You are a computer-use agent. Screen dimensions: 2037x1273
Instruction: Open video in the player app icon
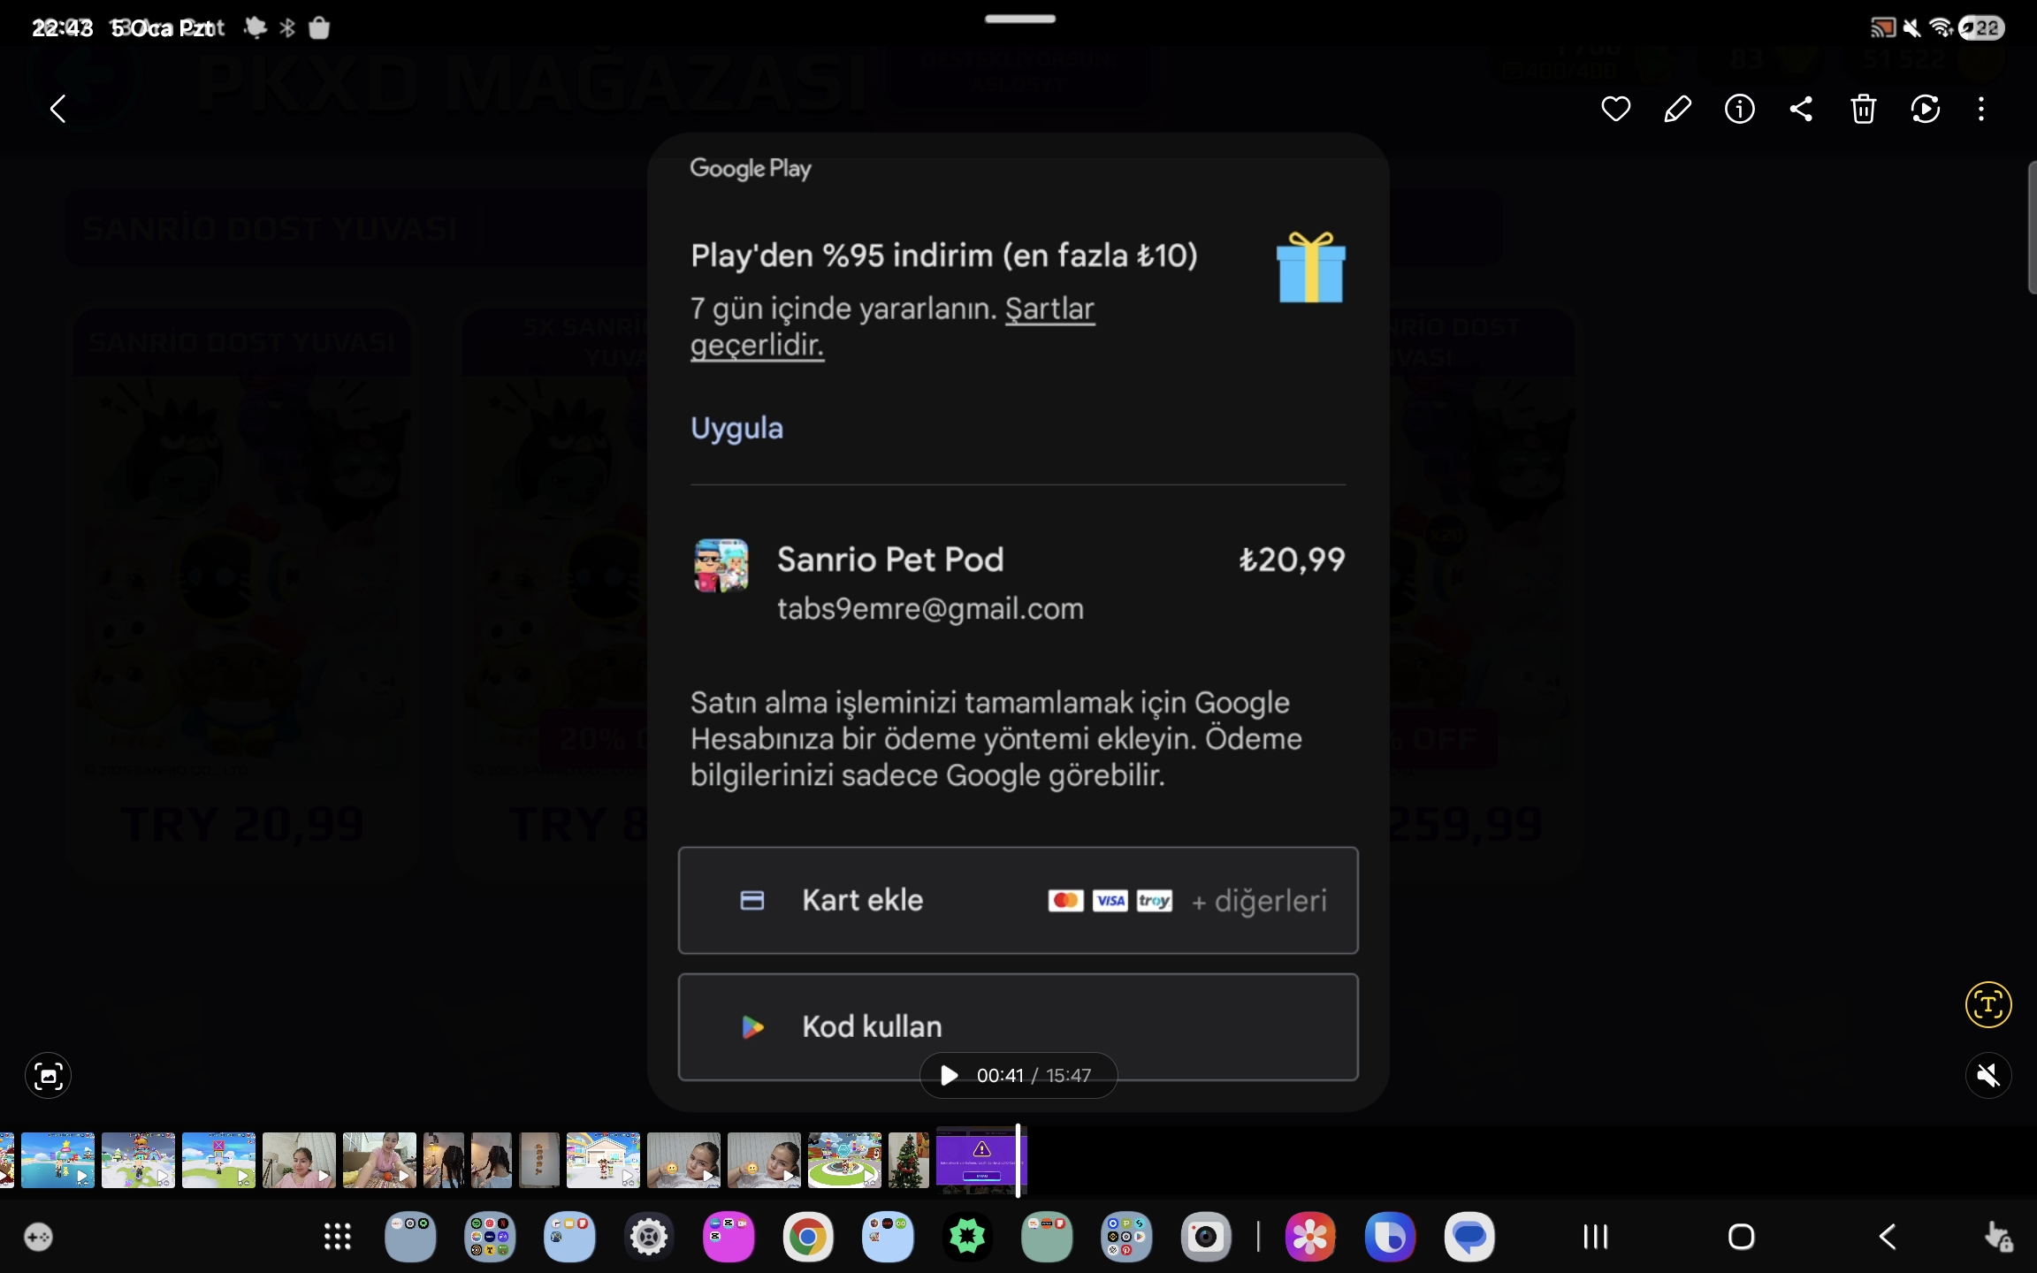[x=1925, y=110]
